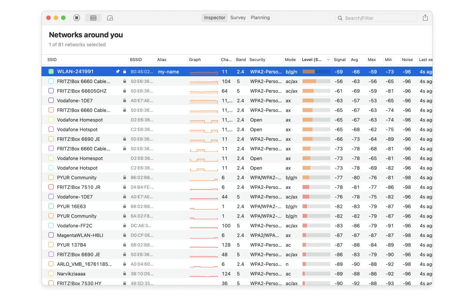Click lock icon beside MagentaWLAN-H6LI
The image size is (474, 296).
tap(124, 235)
